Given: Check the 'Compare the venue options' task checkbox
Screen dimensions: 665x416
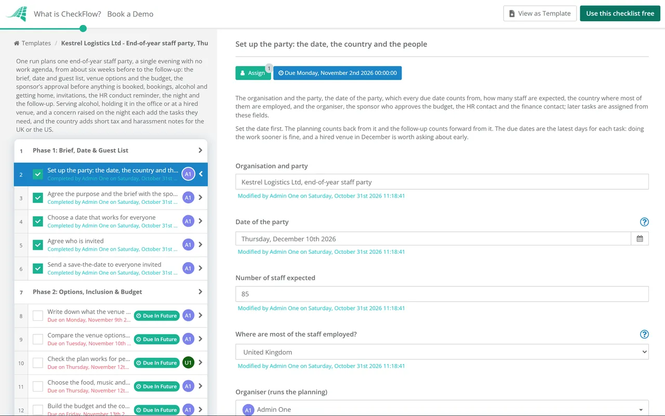Looking at the screenshot, I should (x=38, y=339).
